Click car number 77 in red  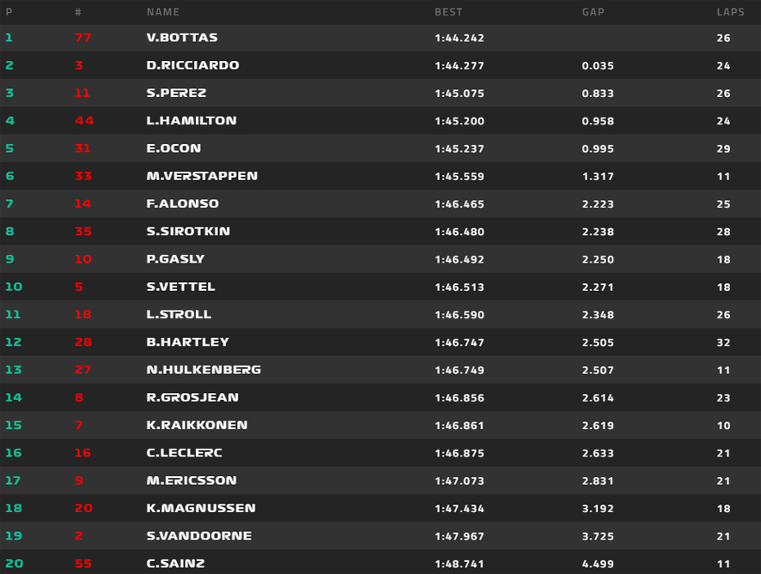click(x=83, y=38)
